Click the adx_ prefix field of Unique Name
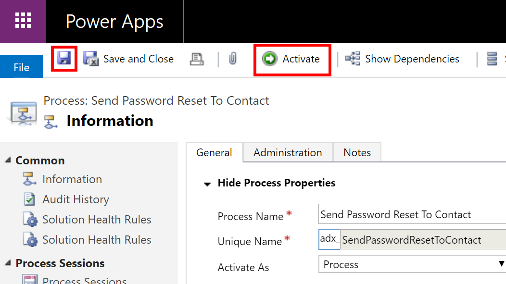506x284 pixels. point(329,239)
